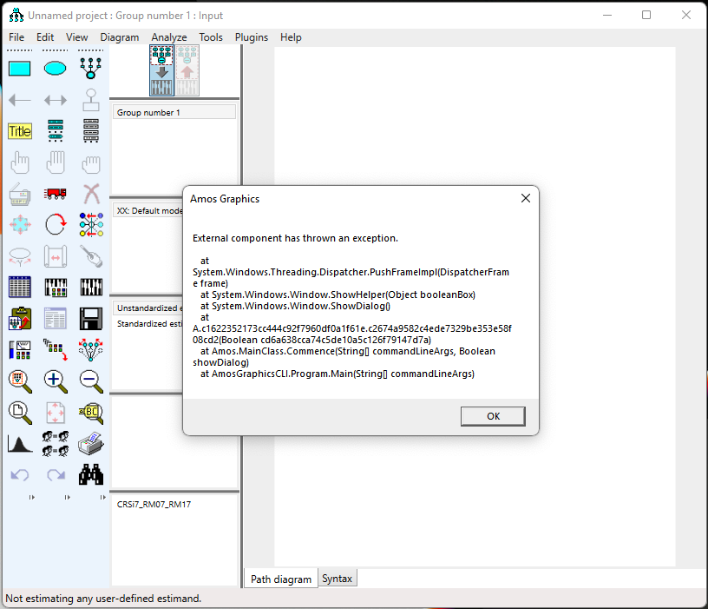Open the Analyze menu
This screenshot has width=708, height=609.
click(x=168, y=37)
